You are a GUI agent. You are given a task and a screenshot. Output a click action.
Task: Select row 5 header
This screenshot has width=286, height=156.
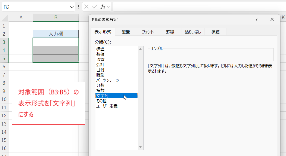click(4, 59)
